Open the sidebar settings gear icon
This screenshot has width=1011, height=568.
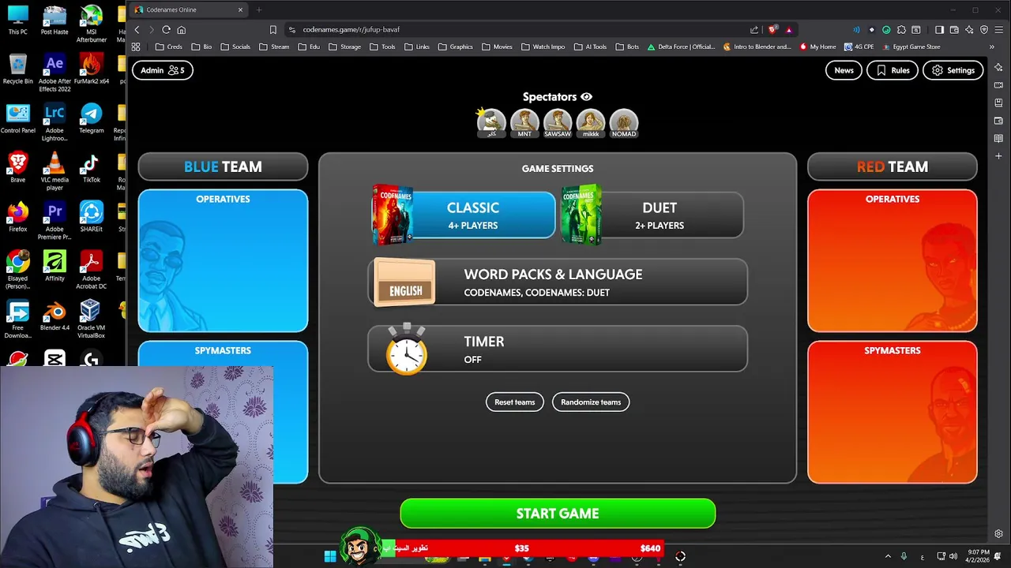click(x=998, y=534)
